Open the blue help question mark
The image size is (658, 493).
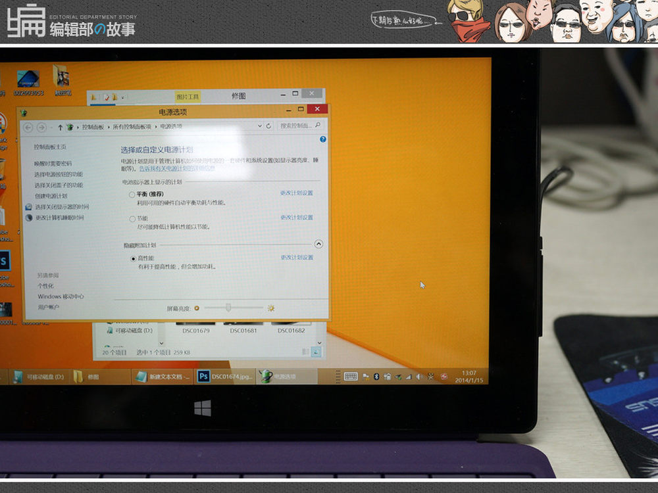[322, 139]
